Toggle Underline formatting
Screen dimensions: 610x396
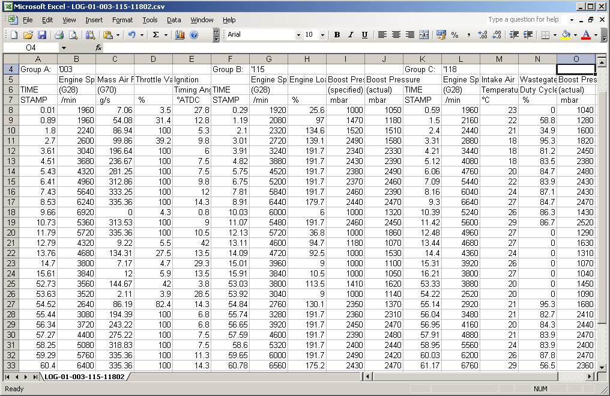click(x=364, y=35)
